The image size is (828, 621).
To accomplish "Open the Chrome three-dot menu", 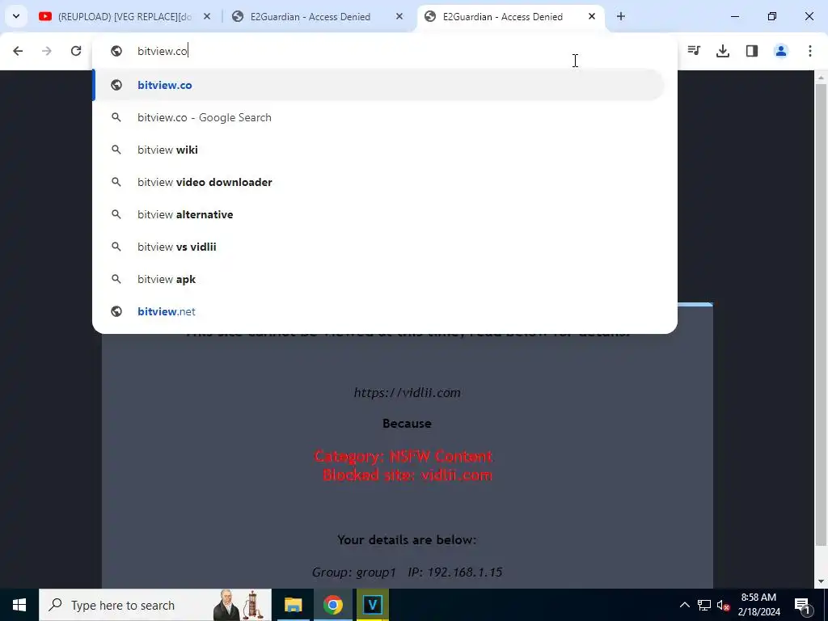I will pyautogui.click(x=810, y=51).
